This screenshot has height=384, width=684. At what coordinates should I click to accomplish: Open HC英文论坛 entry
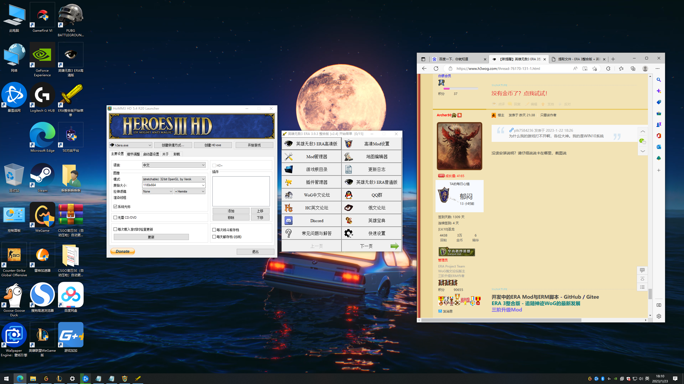pyautogui.click(x=311, y=208)
